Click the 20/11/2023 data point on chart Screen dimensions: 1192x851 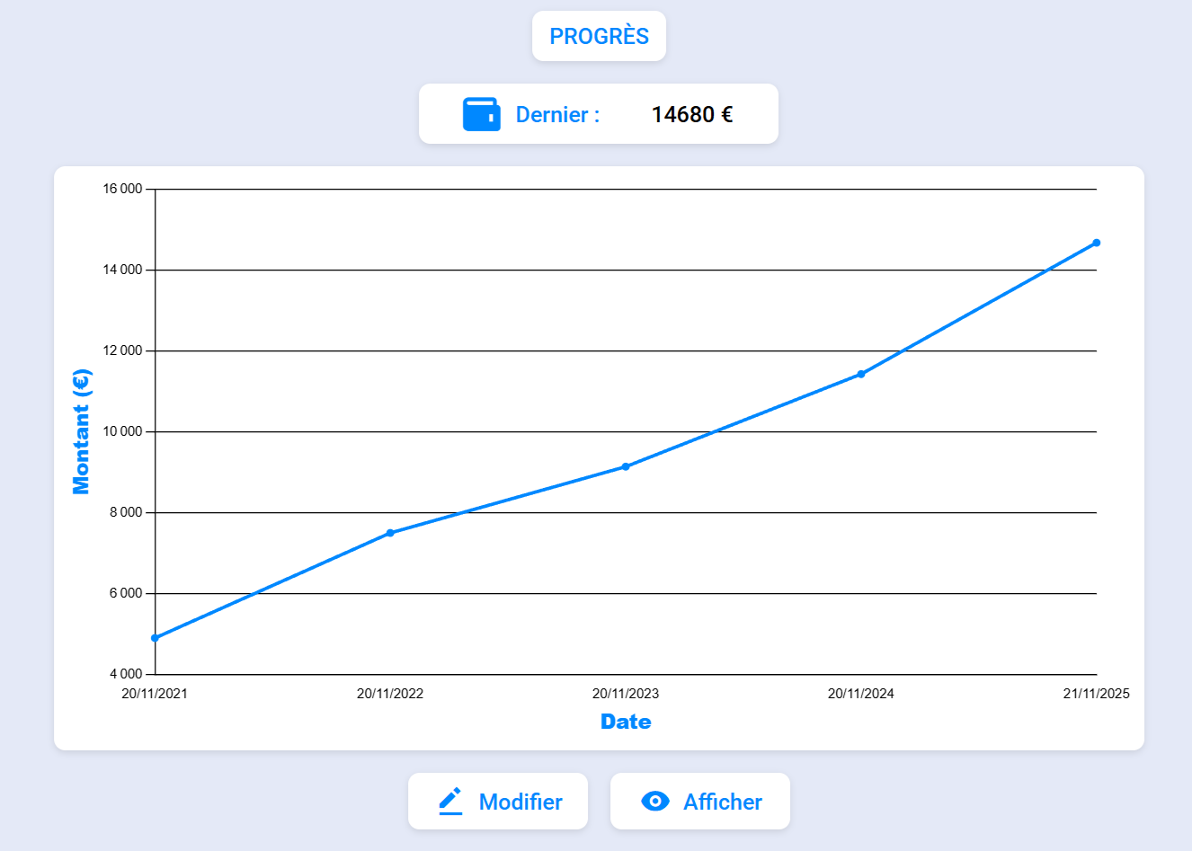[626, 465]
